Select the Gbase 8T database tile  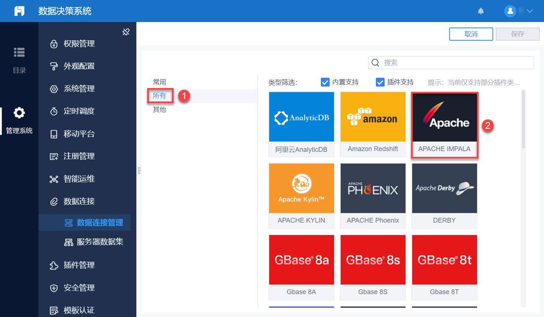tap(445, 267)
